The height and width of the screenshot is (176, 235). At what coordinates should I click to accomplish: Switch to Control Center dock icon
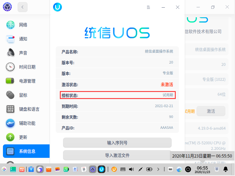(x=93, y=169)
